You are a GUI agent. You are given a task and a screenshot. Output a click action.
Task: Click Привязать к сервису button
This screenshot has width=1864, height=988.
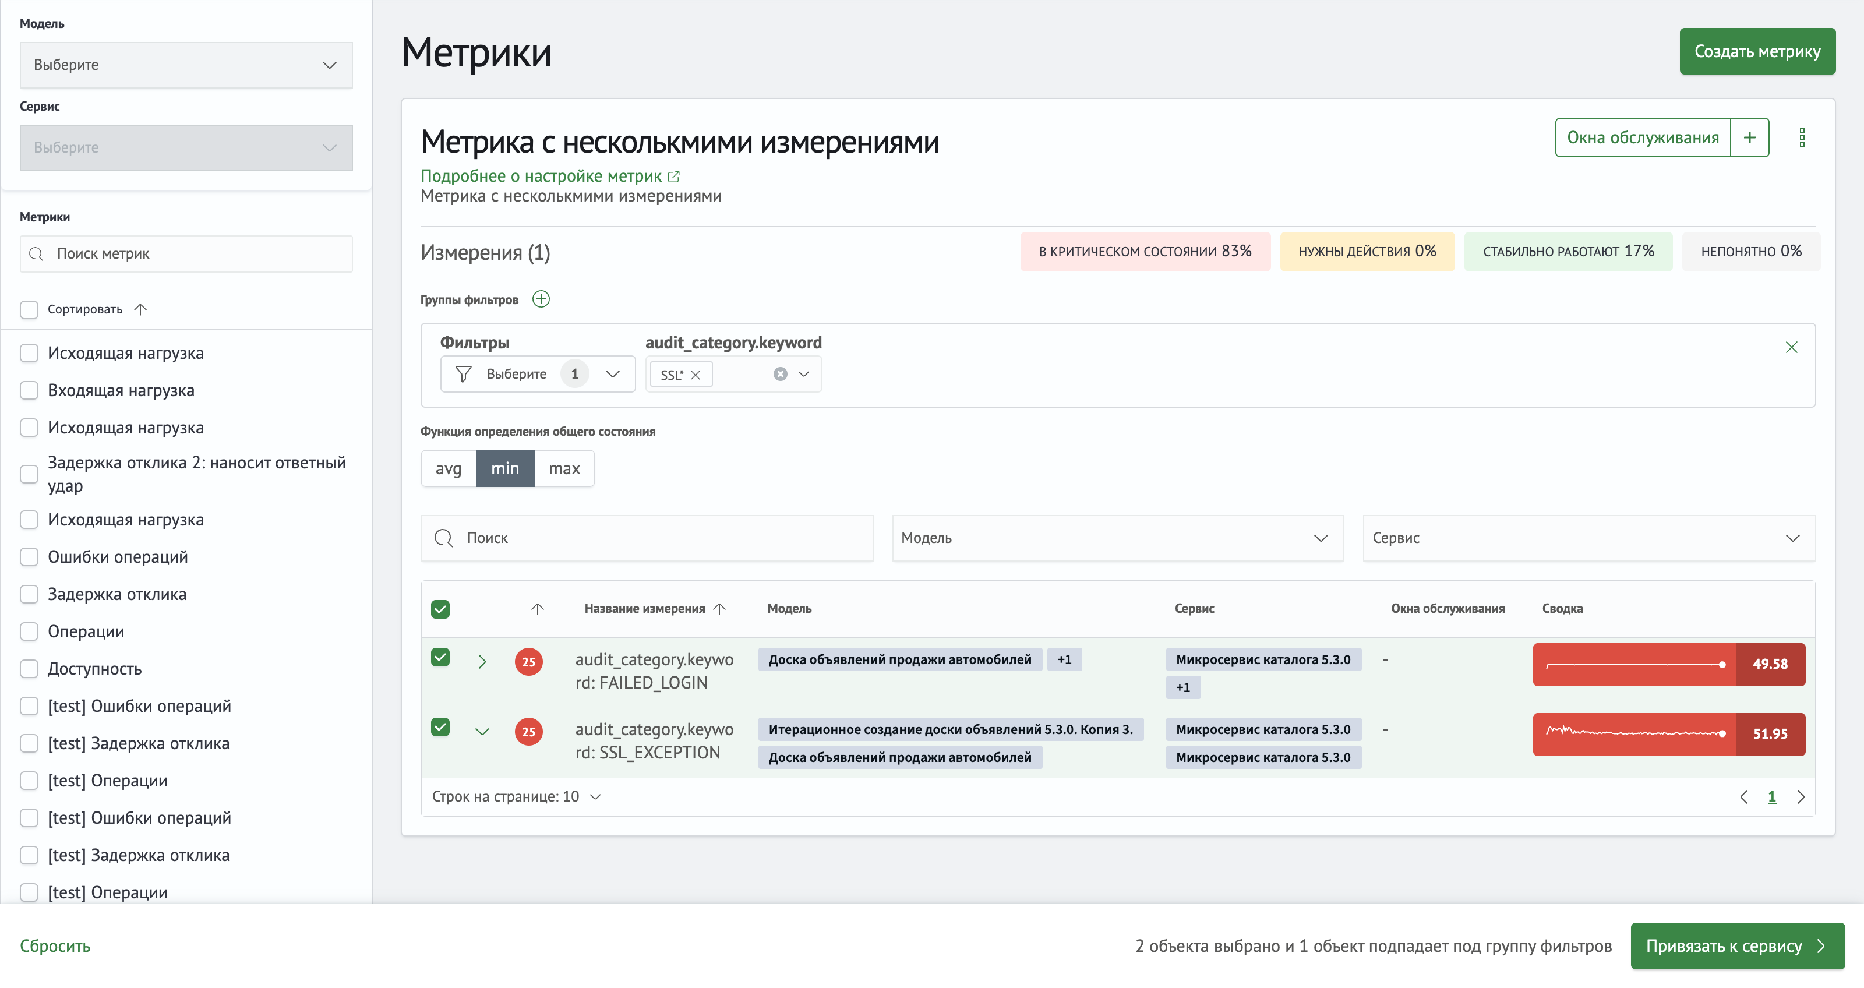(x=1738, y=945)
